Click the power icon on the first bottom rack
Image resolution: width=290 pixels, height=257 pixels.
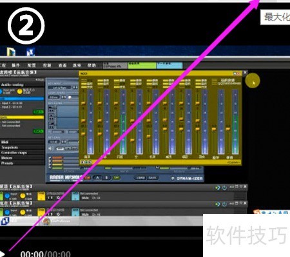click(x=224, y=188)
